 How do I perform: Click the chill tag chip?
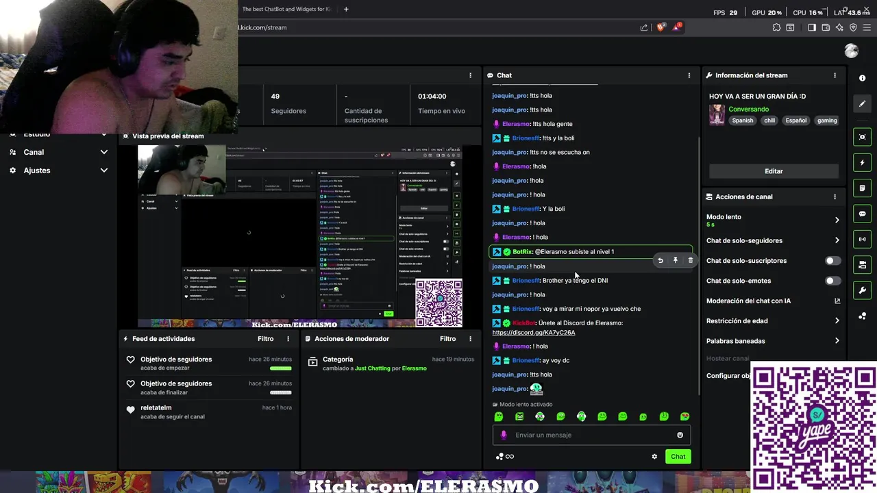(769, 121)
